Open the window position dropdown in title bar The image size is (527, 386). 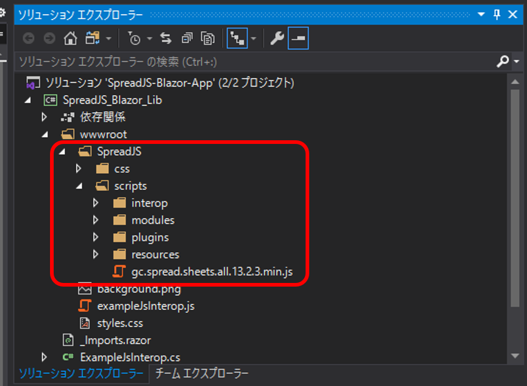pos(481,15)
